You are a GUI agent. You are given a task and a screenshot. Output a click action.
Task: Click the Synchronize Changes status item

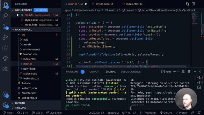click(x=23, y=113)
